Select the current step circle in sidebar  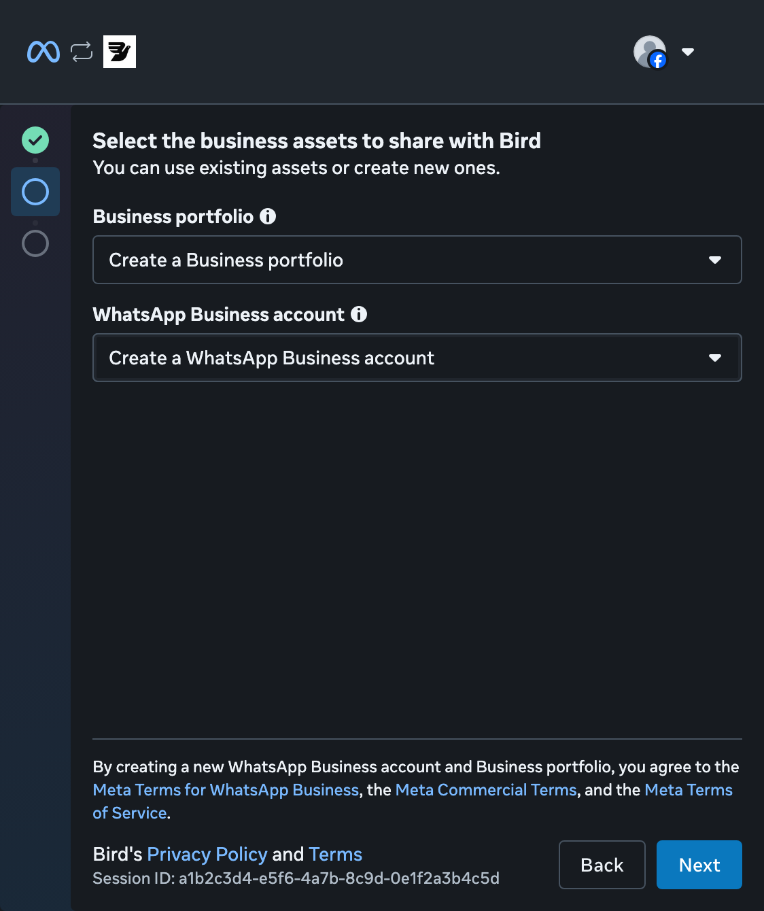coord(35,192)
